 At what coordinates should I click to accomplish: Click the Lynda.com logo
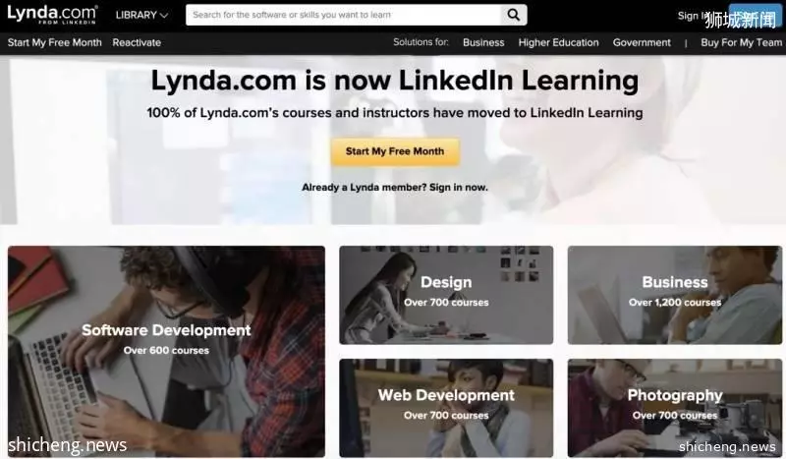(52, 14)
